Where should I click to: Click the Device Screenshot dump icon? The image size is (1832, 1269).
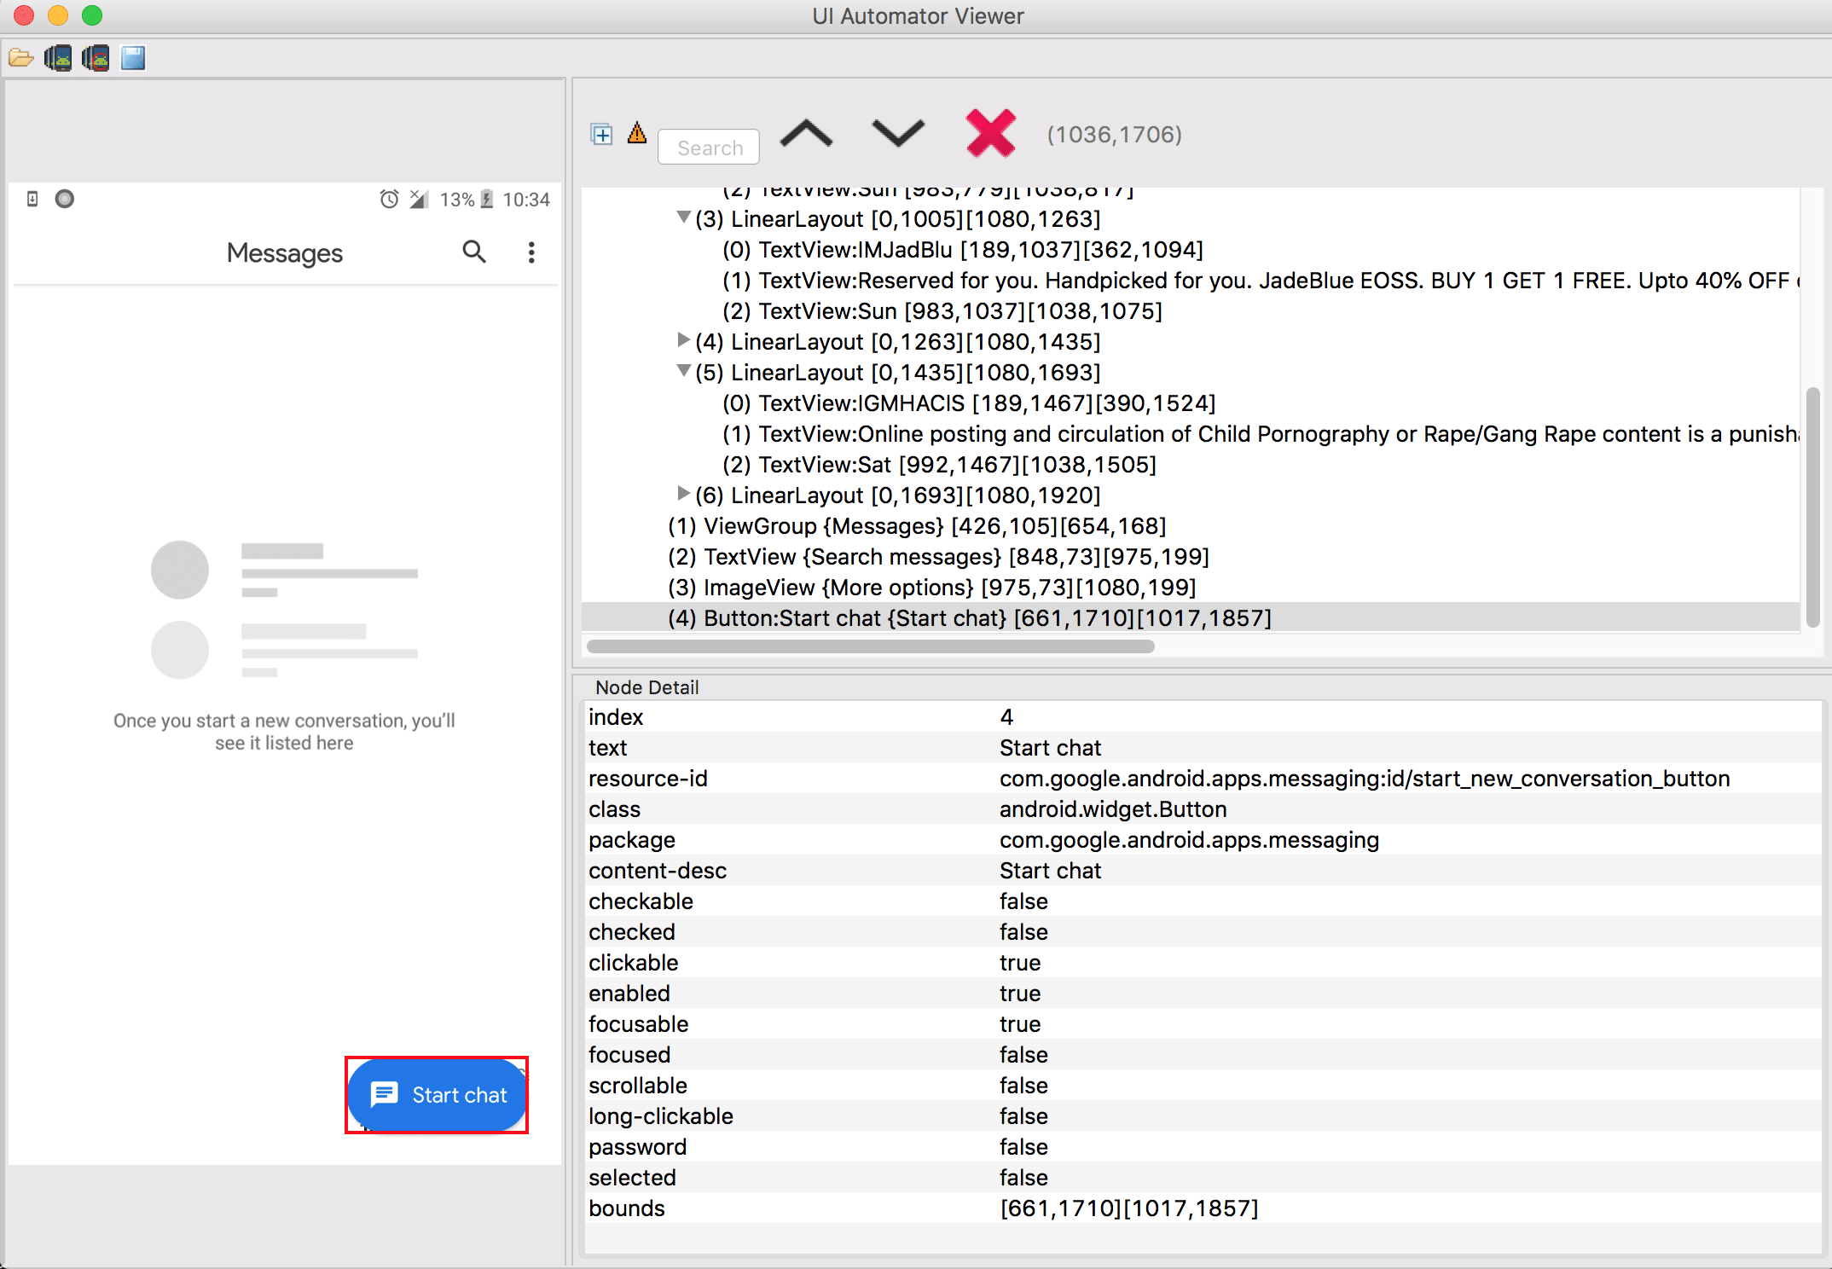click(x=58, y=58)
